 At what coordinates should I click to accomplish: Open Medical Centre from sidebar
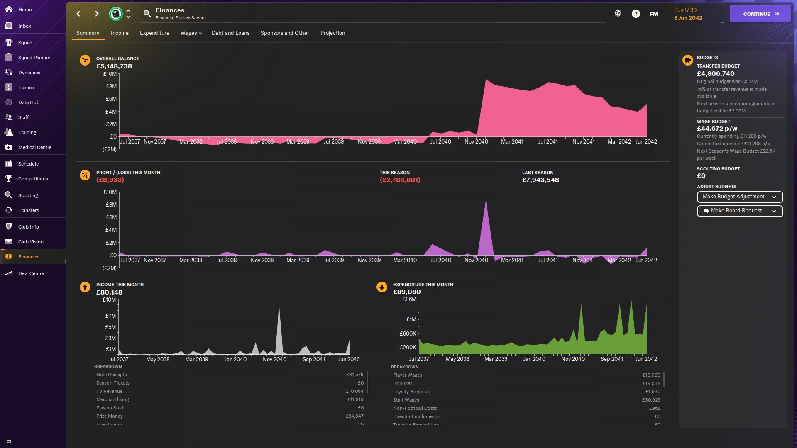click(34, 147)
